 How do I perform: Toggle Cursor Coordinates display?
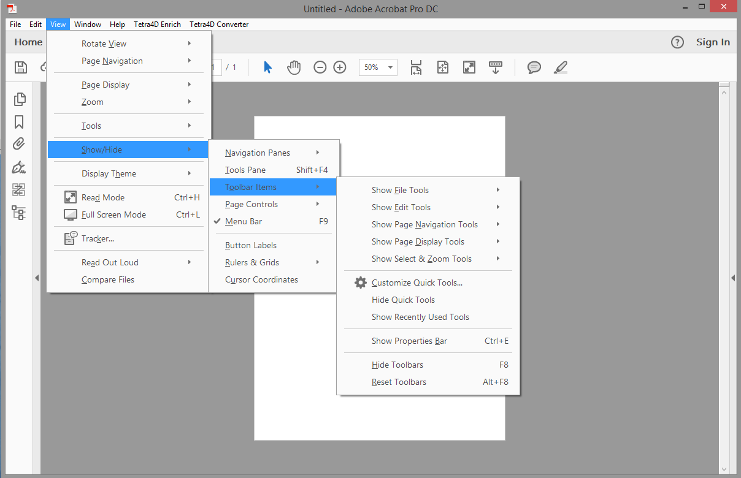point(272,279)
